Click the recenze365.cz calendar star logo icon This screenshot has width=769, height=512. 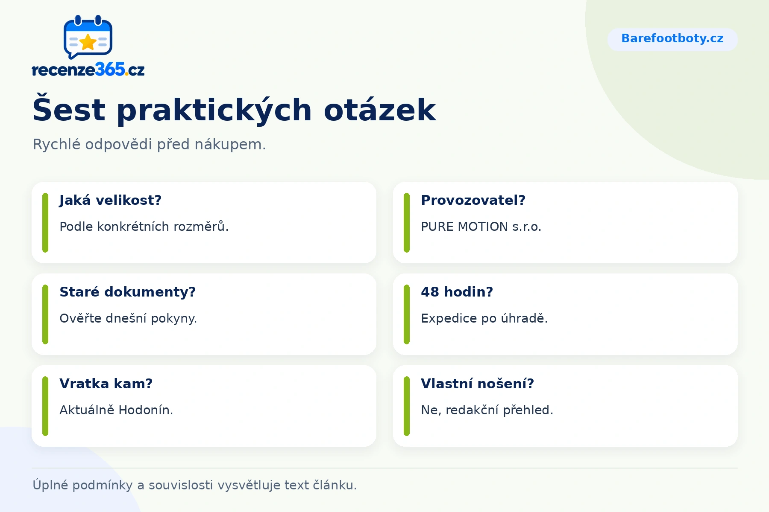click(x=88, y=37)
